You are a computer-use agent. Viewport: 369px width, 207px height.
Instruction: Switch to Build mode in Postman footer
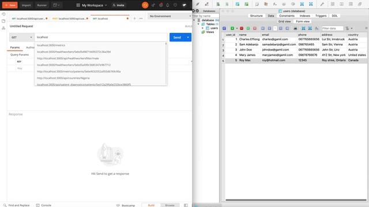click(x=151, y=205)
